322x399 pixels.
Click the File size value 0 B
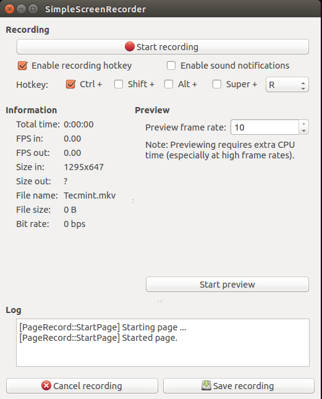coord(70,210)
